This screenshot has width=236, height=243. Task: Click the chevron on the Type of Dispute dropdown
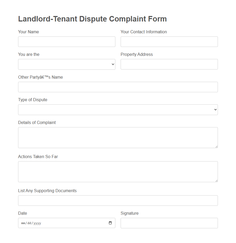click(x=215, y=110)
